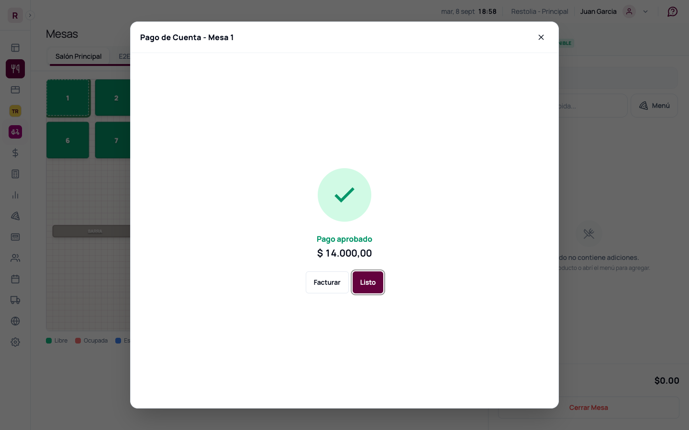The image size is (689, 430).
Task: Open the calendar reservations sidebar icon
Action: [x=15, y=279]
